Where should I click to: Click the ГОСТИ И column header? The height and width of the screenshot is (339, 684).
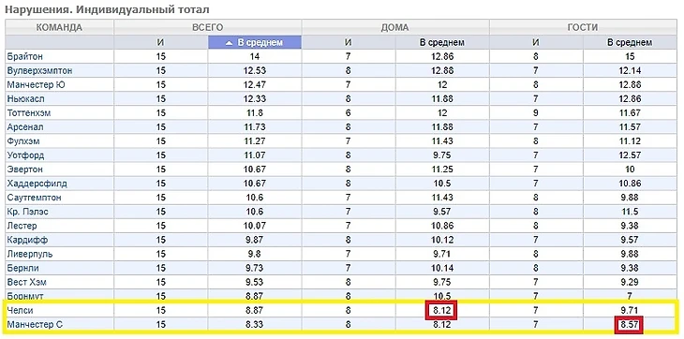[x=536, y=43]
